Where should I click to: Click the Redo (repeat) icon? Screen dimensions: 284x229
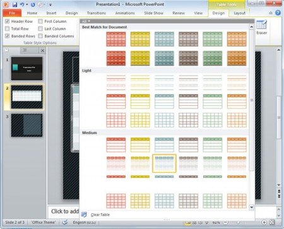tap(33, 4)
